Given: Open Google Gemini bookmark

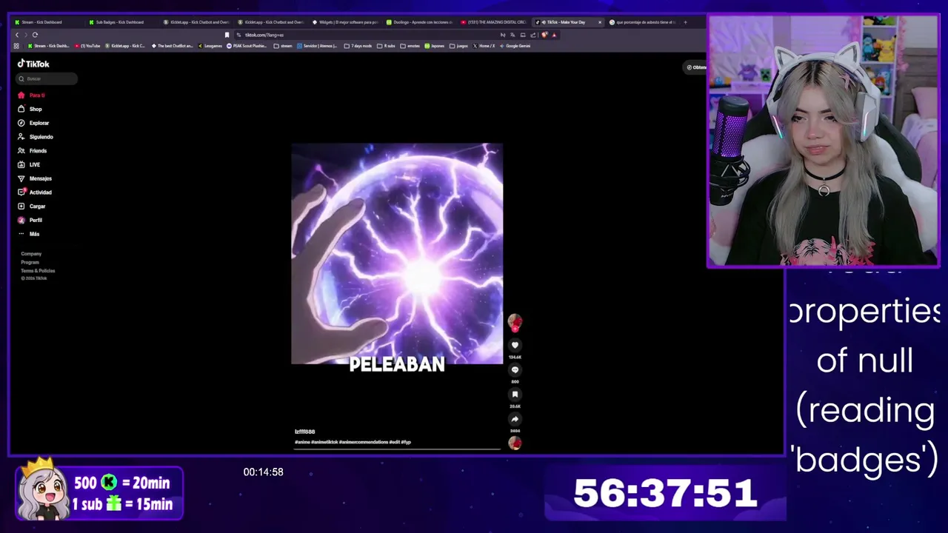Looking at the screenshot, I should (x=514, y=46).
